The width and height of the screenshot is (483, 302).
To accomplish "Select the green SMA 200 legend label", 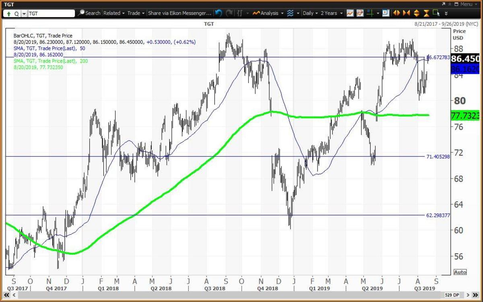I will 51,61.
